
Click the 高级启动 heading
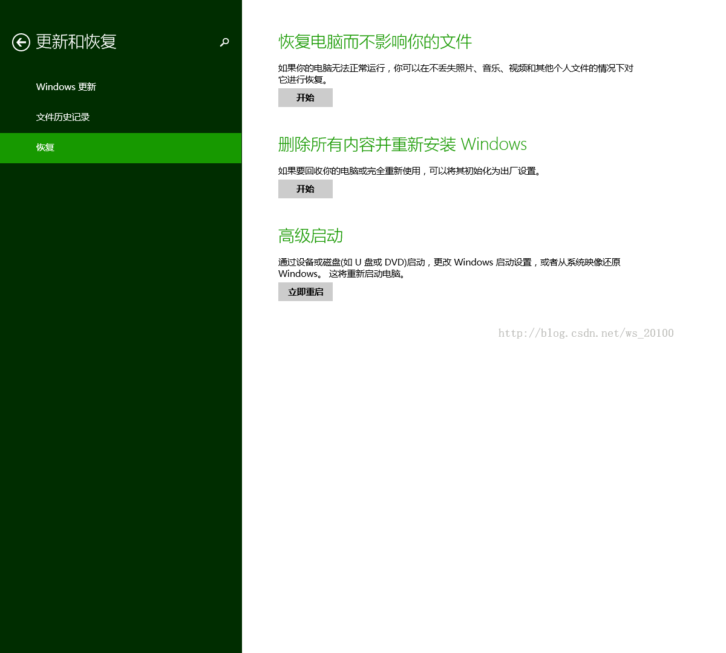click(x=311, y=236)
